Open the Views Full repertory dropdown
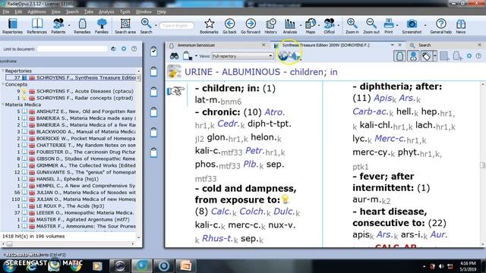 click(242, 56)
